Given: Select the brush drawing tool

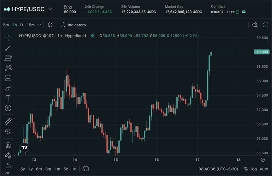Looking at the screenshot, I should click(x=8, y=88).
